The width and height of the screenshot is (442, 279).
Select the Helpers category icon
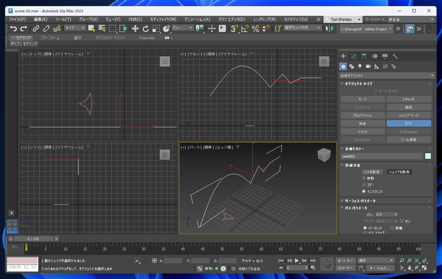[377, 66]
